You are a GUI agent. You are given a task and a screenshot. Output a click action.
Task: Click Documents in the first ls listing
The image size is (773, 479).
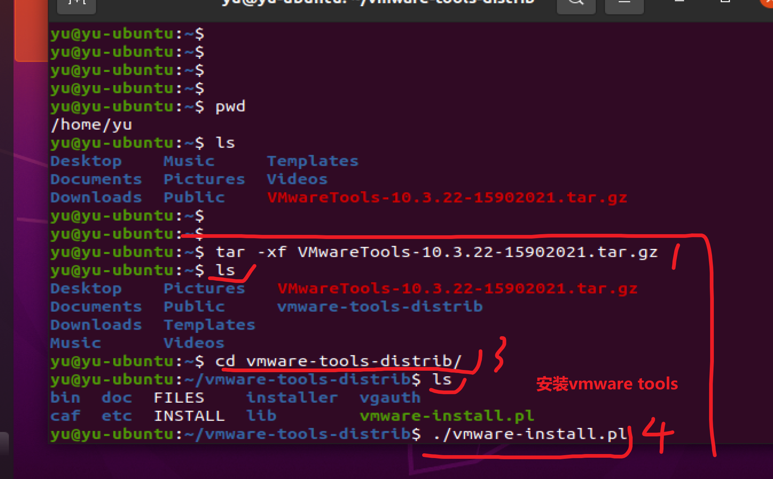click(x=96, y=179)
